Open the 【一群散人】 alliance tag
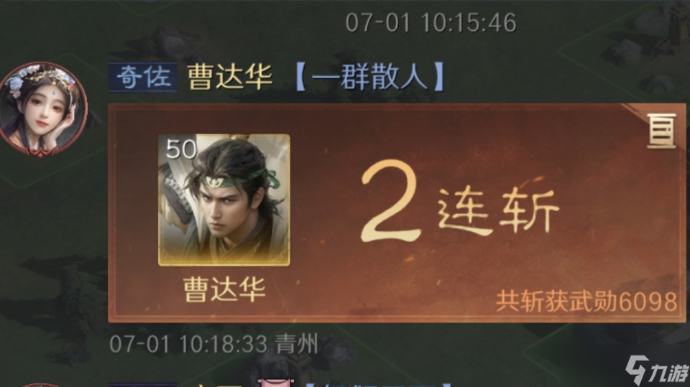This screenshot has width=690, height=387. point(370,77)
